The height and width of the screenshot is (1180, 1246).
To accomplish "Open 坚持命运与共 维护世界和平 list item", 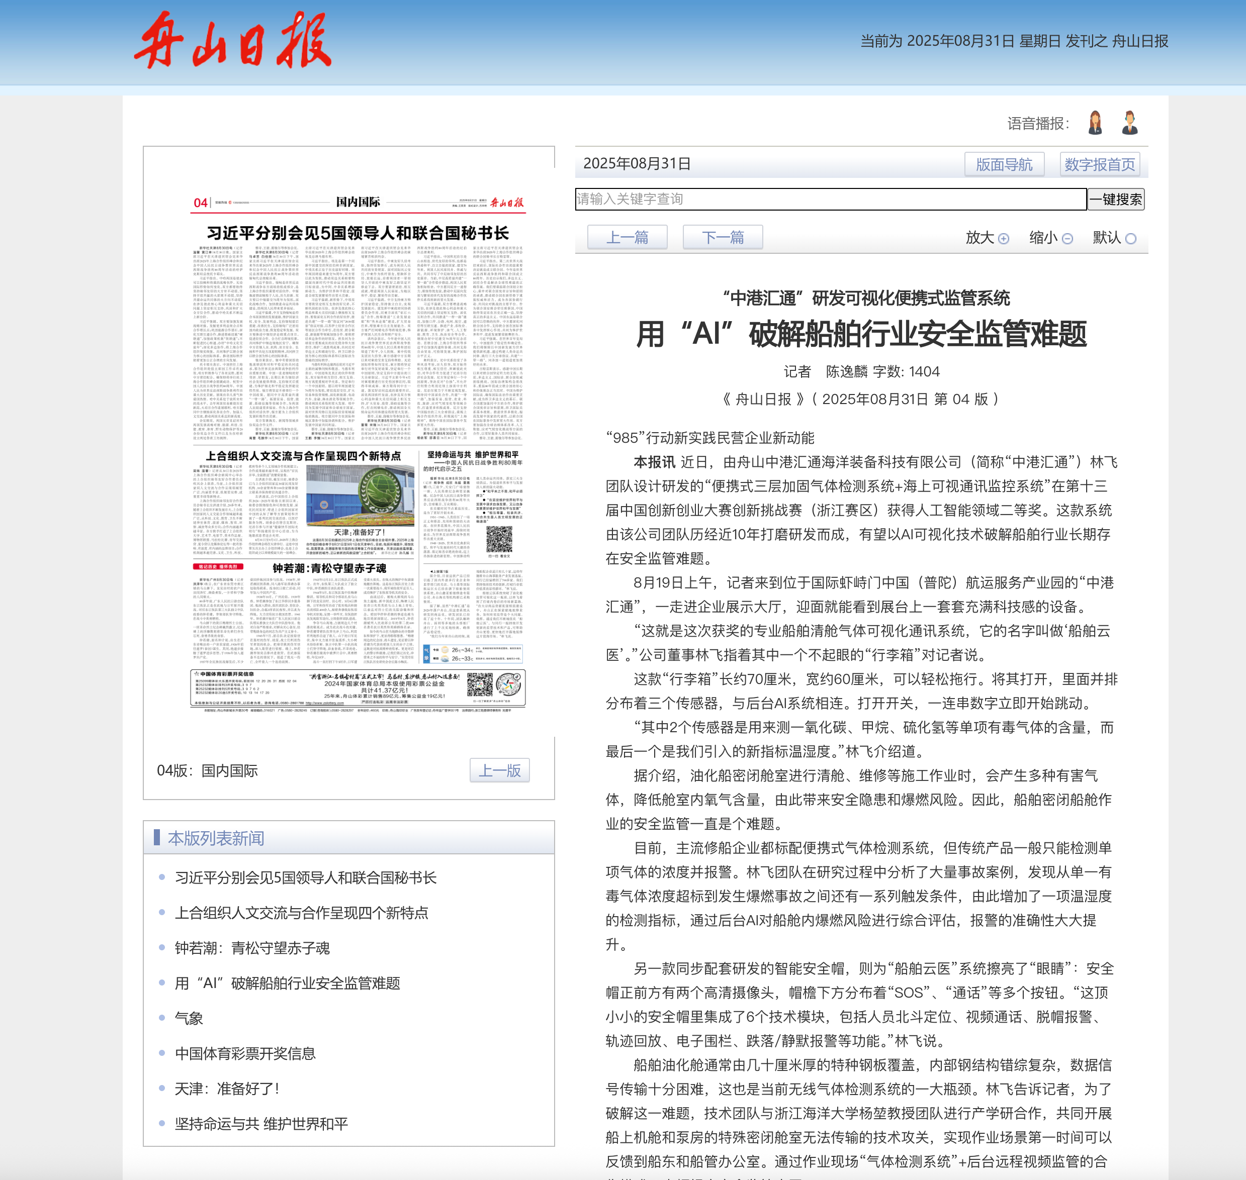I will pyautogui.click(x=261, y=1124).
